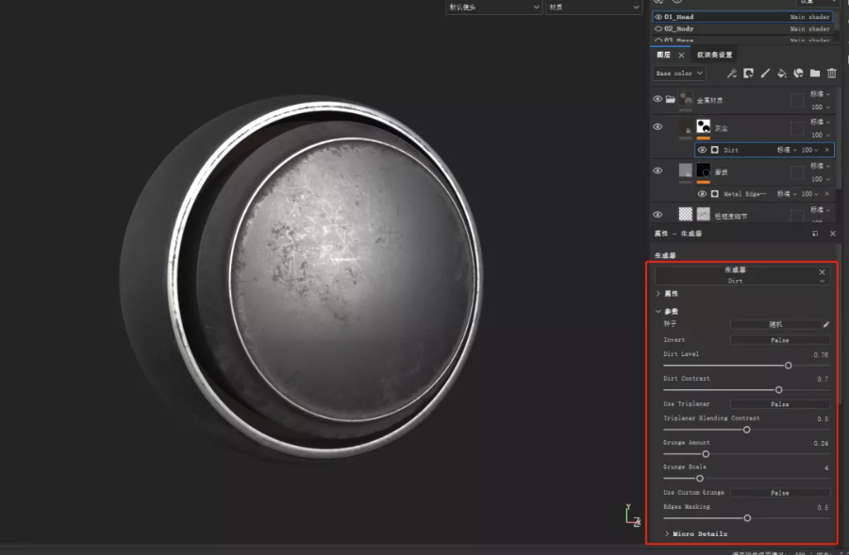Toggle Use Triplanar False button
Screen dimensions: 849x555
pos(780,404)
